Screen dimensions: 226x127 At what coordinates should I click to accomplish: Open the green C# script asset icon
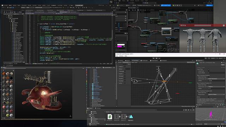[x=110, y=117]
